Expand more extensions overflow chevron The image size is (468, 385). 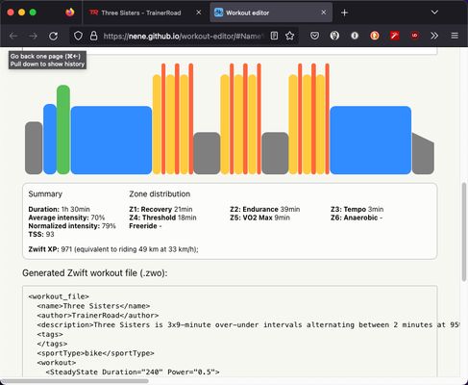coord(434,36)
